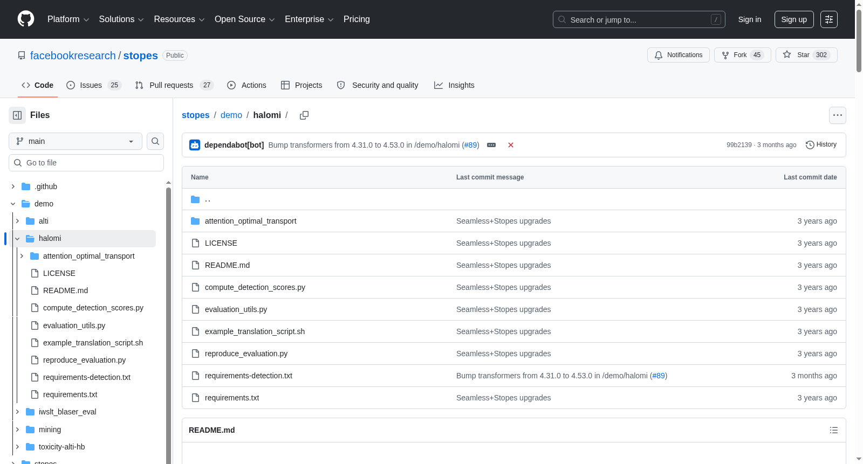Click the attention_optimal_transport folder icon in table
This screenshot has height=464, width=863.
click(x=195, y=221)
